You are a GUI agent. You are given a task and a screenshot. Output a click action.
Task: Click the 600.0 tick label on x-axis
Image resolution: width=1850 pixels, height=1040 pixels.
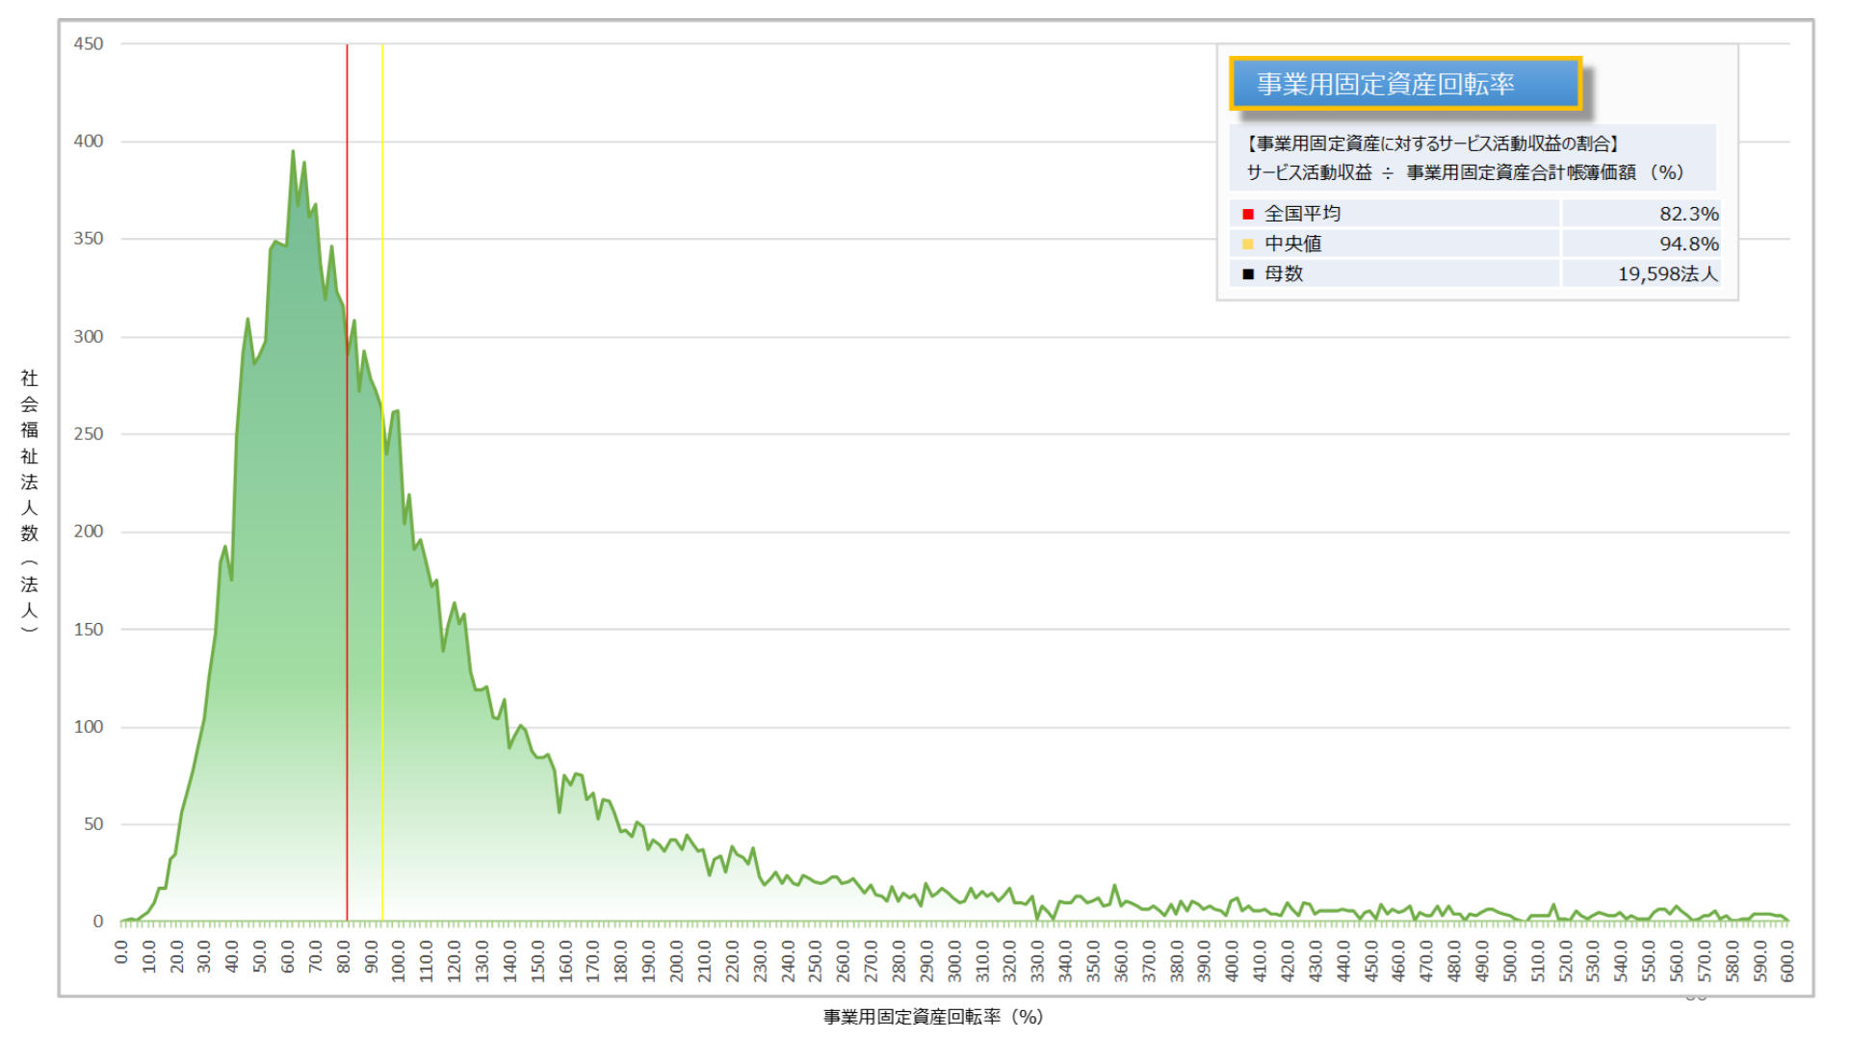point(1788,960)
